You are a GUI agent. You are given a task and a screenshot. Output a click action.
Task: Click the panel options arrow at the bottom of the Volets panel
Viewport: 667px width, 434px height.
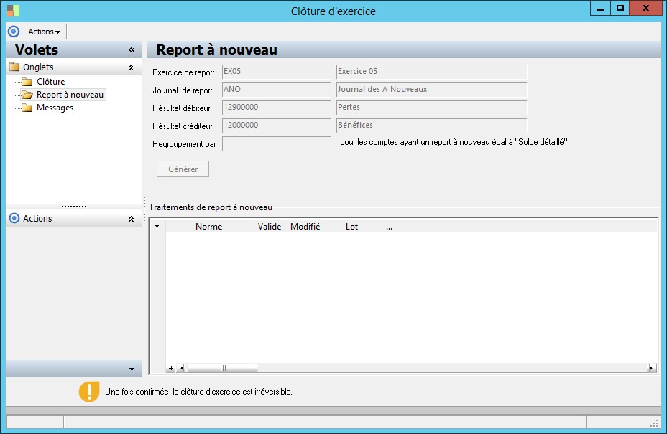(132, 369)
